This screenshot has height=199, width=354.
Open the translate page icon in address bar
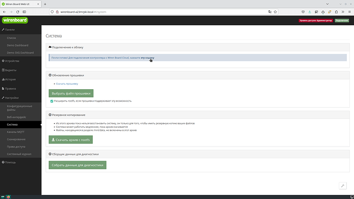pos(270,12)
